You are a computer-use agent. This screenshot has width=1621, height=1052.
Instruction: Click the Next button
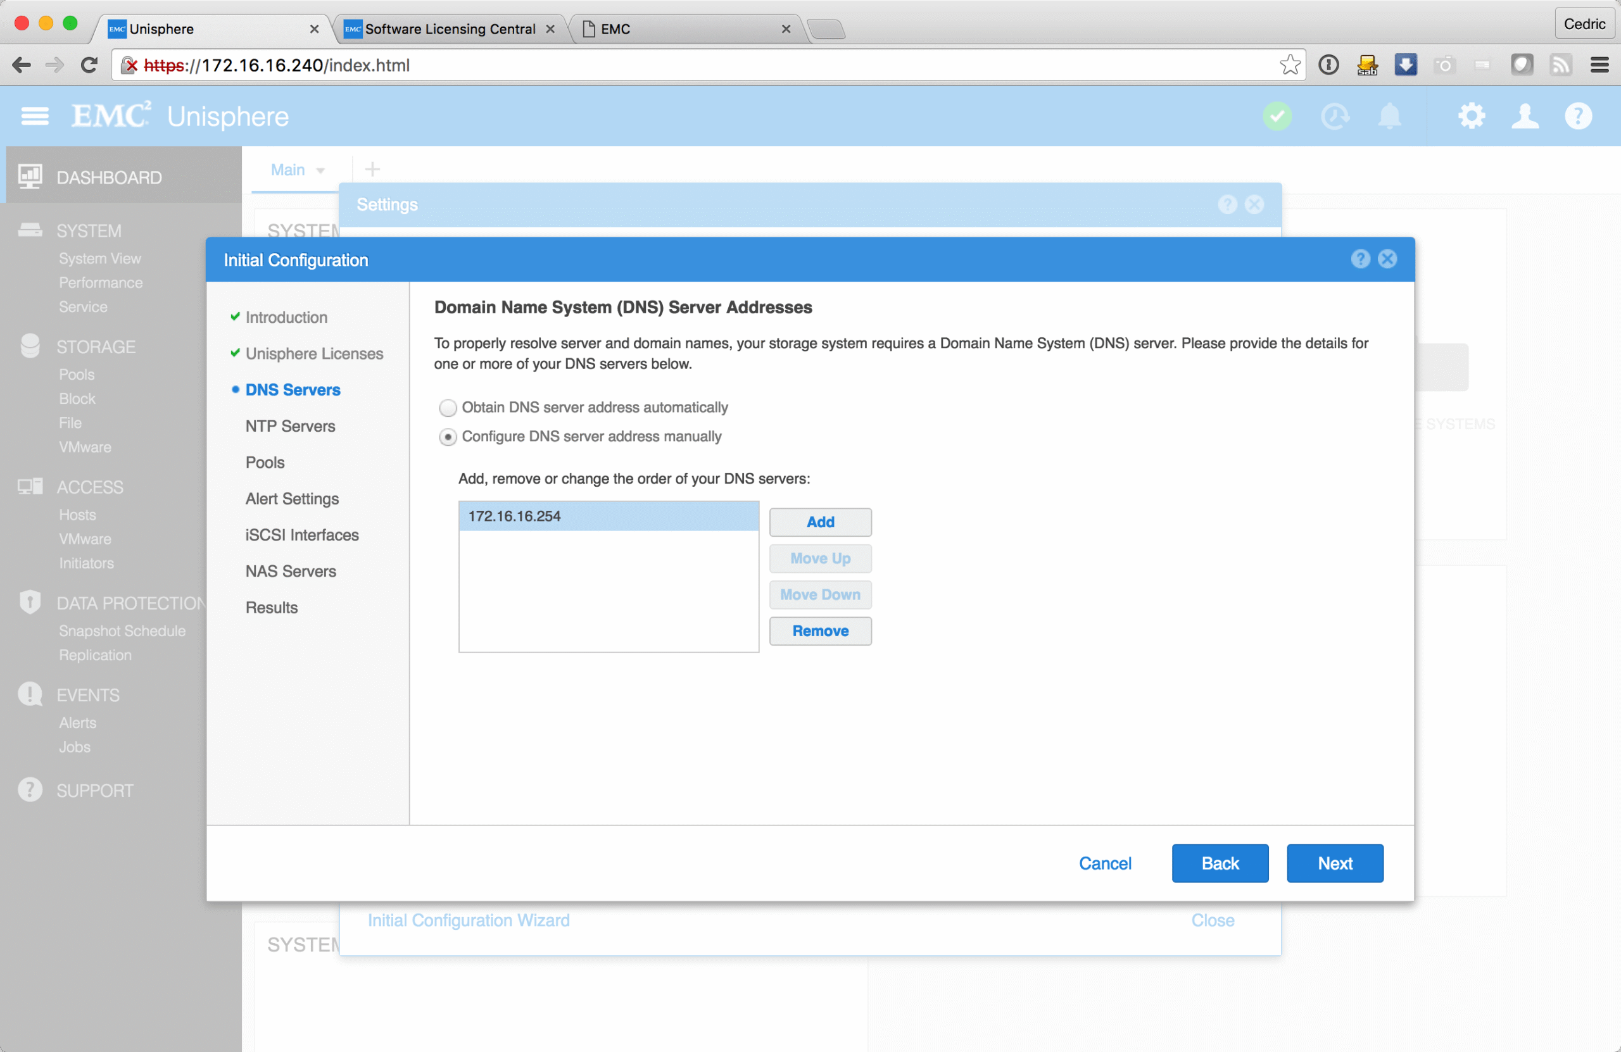click(x=1334, y=863)
